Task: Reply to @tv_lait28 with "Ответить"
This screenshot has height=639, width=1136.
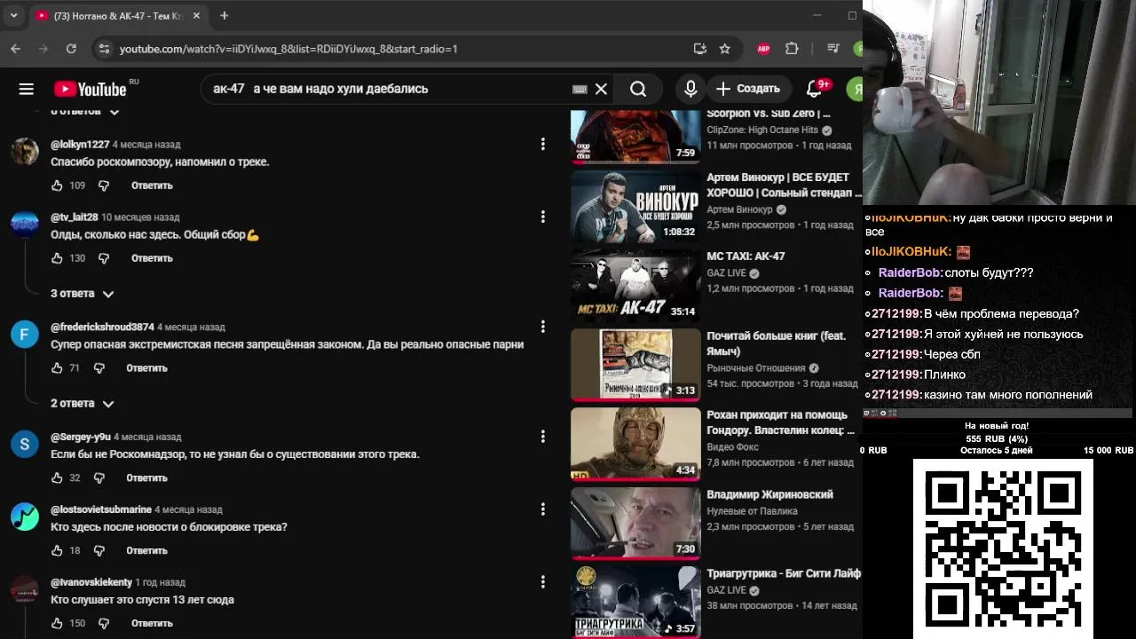Action: (152, 258)
